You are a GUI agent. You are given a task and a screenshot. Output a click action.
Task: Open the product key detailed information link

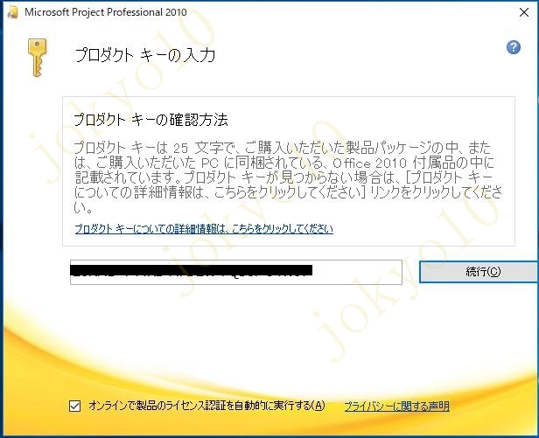point(204,229)
